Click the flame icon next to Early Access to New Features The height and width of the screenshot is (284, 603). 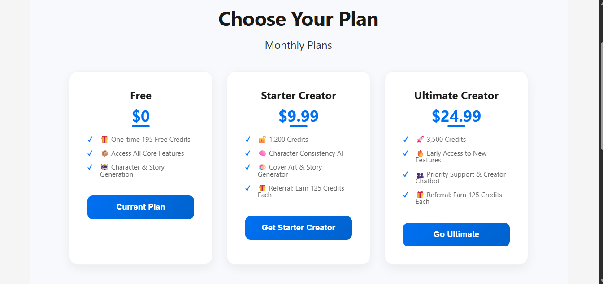420,153
